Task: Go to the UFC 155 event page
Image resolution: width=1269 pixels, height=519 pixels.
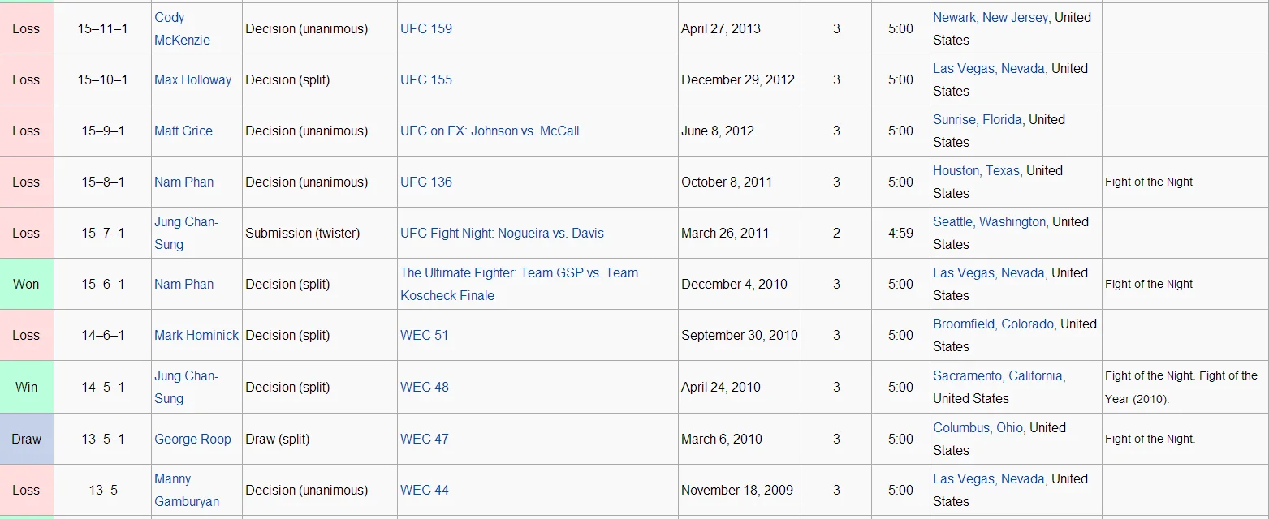Action: (425, 79)
